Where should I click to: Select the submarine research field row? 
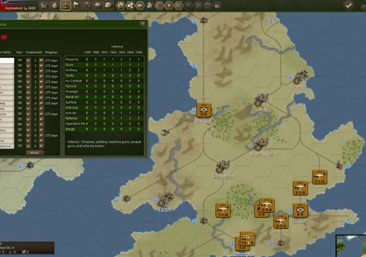click(7, 146)
